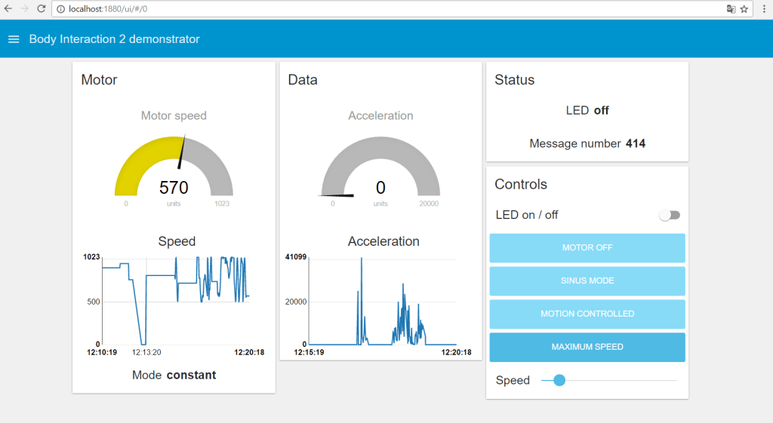View site information icon in address bar
Image resolution: width=773 pixels, height=423 pixels.
click(60, 9)
